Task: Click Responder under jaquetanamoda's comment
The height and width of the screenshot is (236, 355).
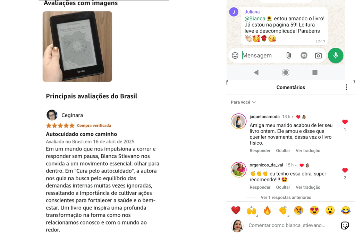Action: tap(260, 151)
